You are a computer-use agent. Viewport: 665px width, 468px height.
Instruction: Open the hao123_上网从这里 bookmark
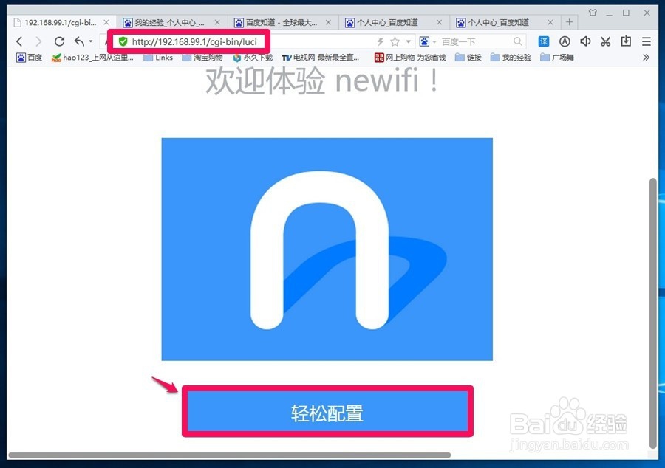[92, 58]
